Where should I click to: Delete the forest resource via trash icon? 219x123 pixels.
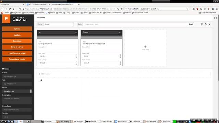202,24
